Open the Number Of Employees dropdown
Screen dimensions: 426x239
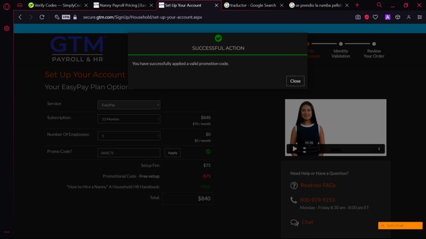tap(128, 135)
